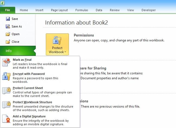Select the Data tab
176x128 pixels.
(x=99, y=10)
